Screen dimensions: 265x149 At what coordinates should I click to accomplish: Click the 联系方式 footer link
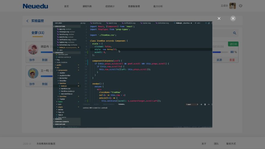(x=231, y=144)
